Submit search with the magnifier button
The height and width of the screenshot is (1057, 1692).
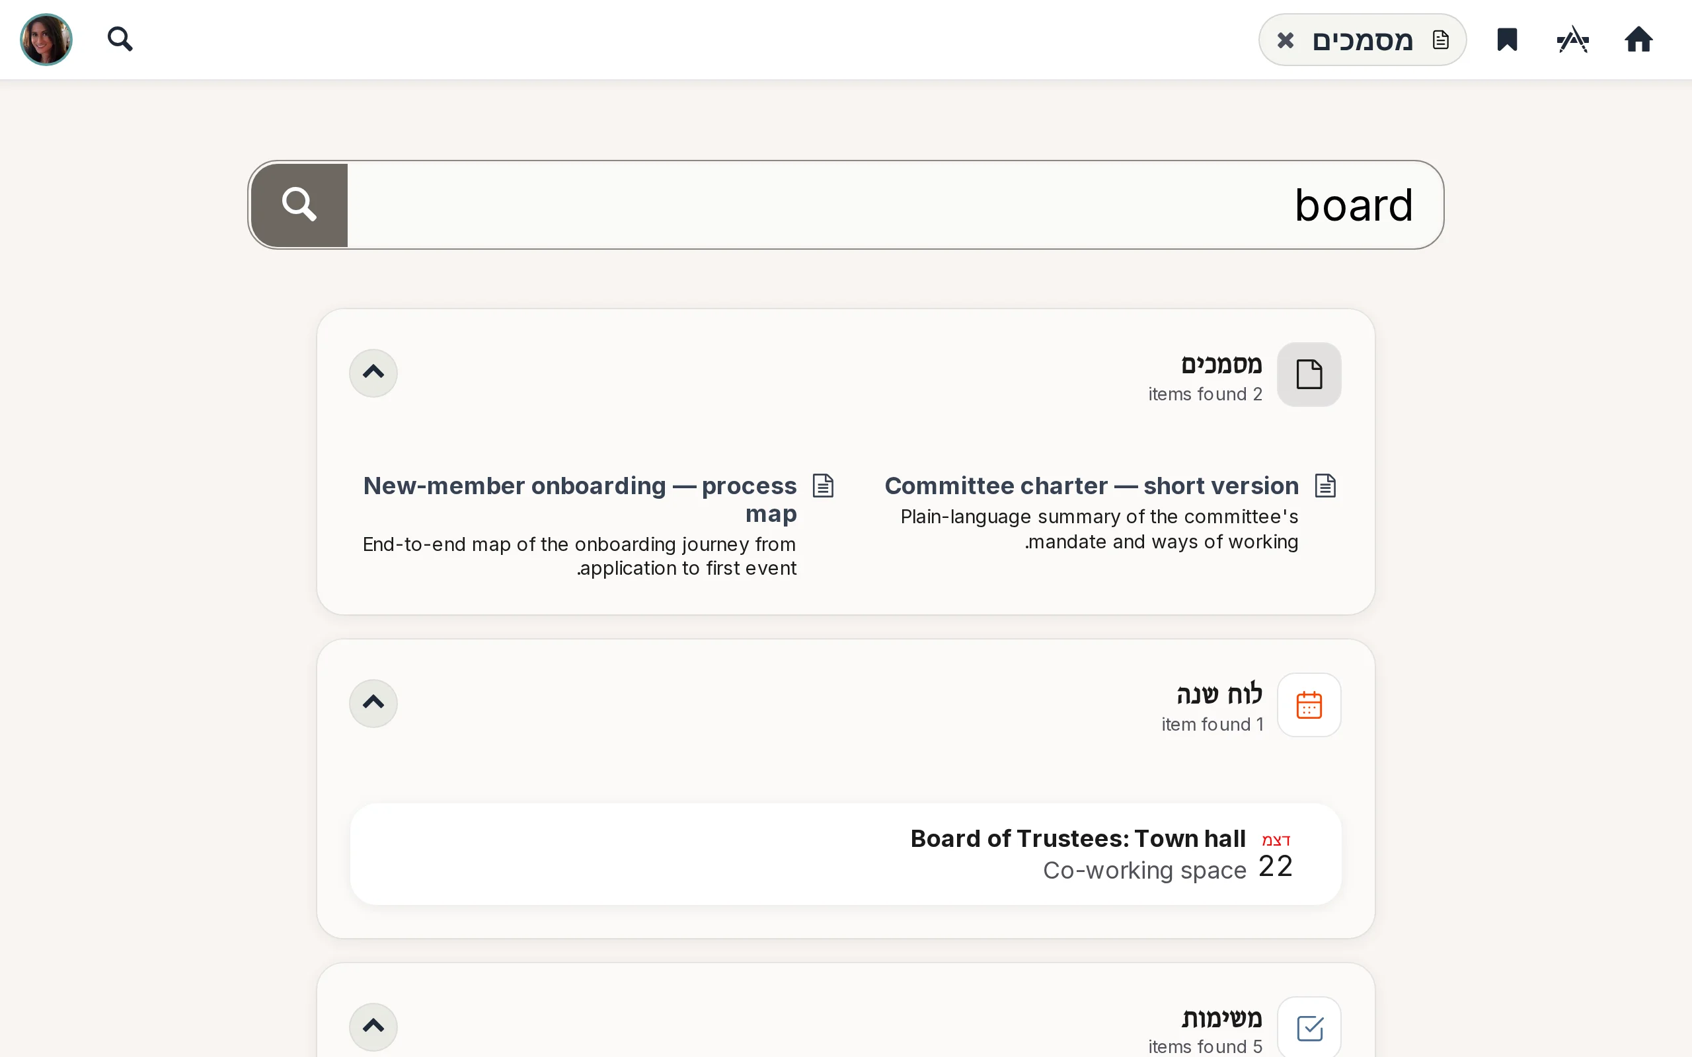pos(299,205)
